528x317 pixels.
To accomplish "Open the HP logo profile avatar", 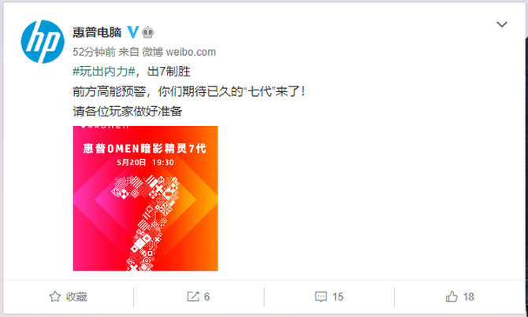I will coord(43,42).
